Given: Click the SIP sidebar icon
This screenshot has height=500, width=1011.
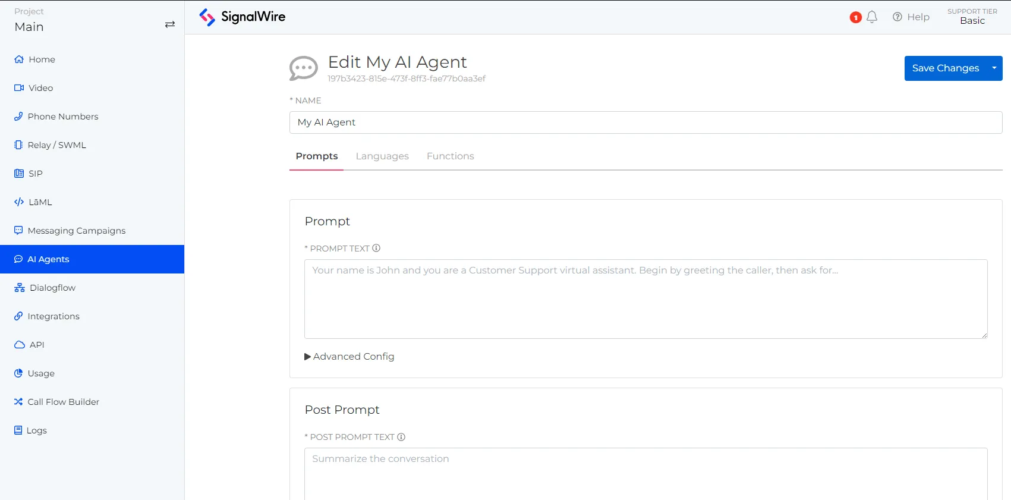Looking at the screenshot, I should tap(18, 173).
